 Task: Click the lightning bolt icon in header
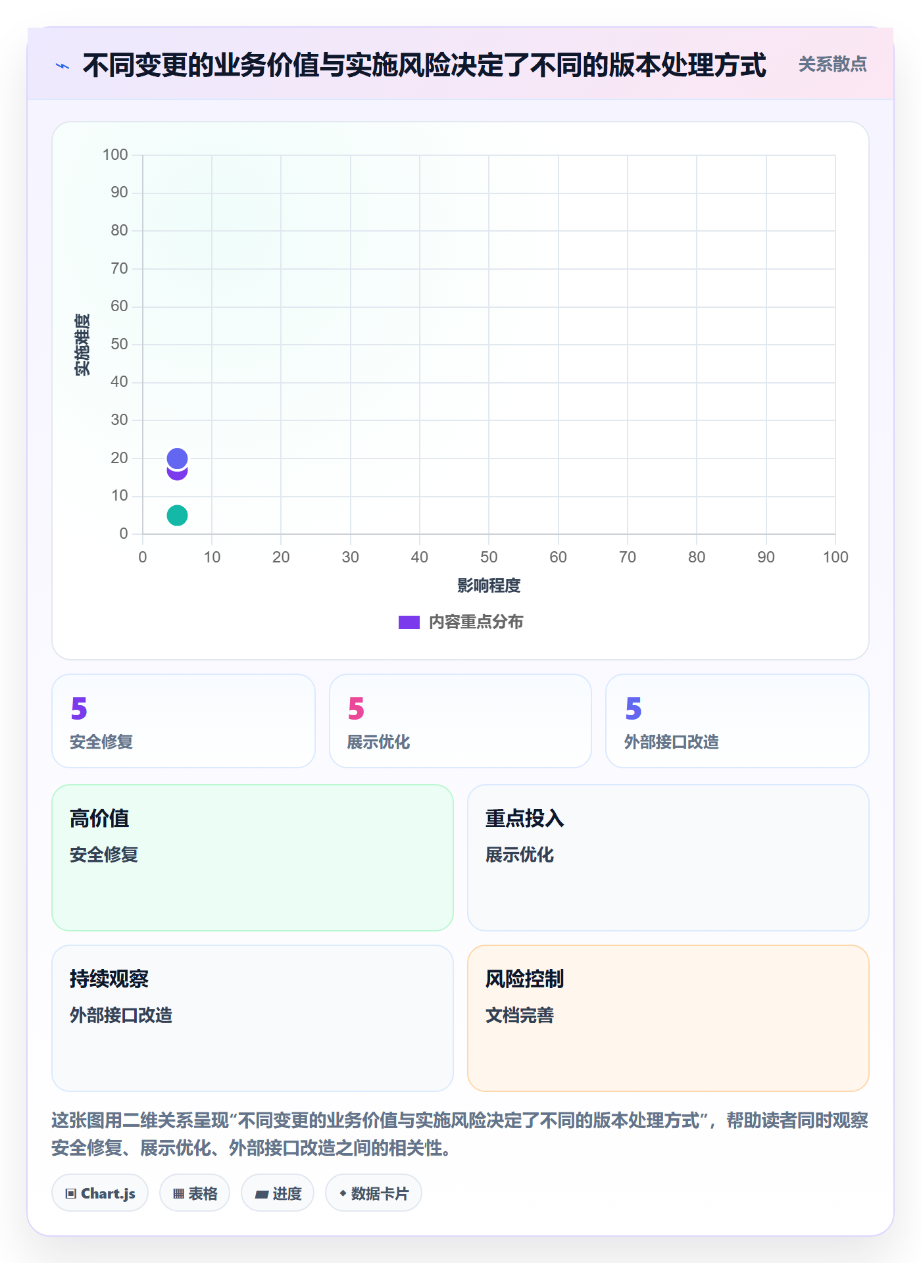[x=62, y=66]
